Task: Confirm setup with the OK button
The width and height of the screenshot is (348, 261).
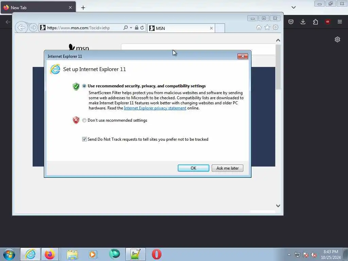Action: [x=193, y=168]
